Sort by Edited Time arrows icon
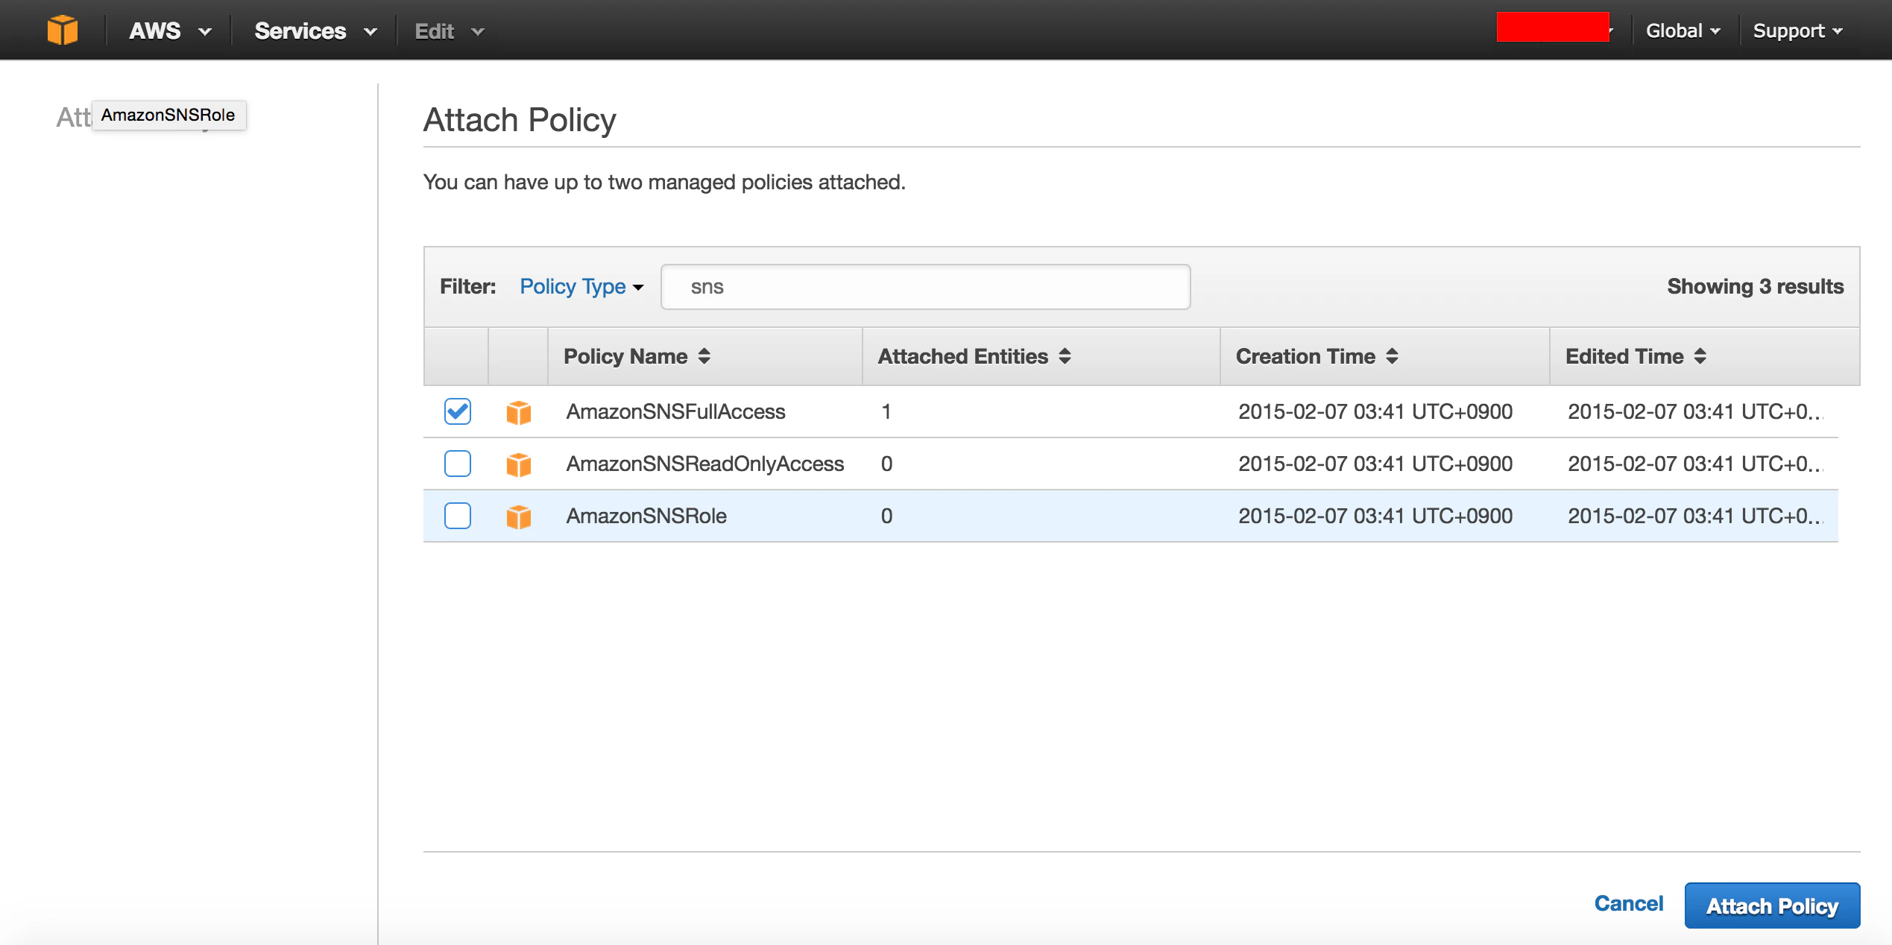Screen dimensions: 1892x945 click(x=1700, y=356)
